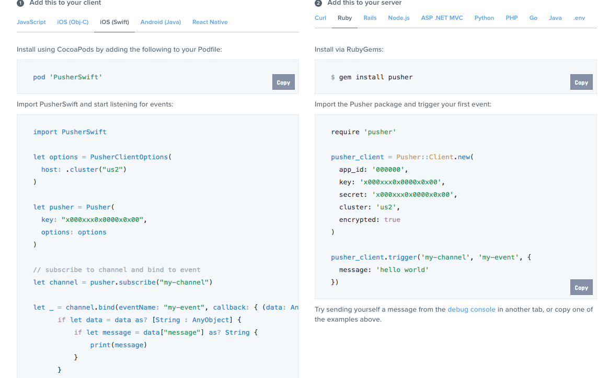Switch to the Java server tab
The width and height of the screenshot is (609, 378).
pos(555,18)
